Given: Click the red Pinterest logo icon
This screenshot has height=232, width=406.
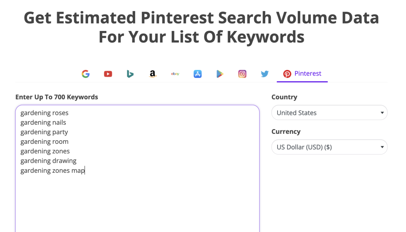Looking at the screenshot, I should point(287,74).
